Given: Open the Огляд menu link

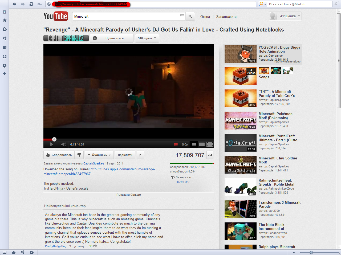Looking at the screenshot, I should pos(205,17).
